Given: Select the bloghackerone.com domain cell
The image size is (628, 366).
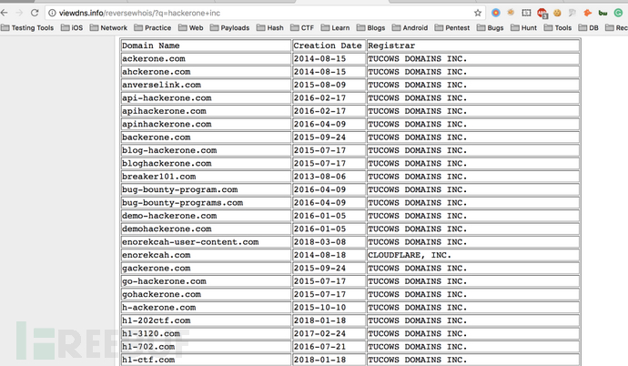Looking at the screenshot, I should 206,163.
